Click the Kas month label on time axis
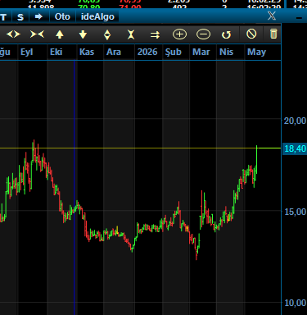This screenshot has width=307, height=315. [87, 52]
